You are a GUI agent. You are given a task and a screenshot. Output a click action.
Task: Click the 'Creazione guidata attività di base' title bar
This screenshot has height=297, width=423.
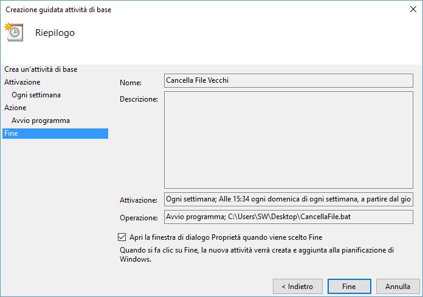[182, 10]
